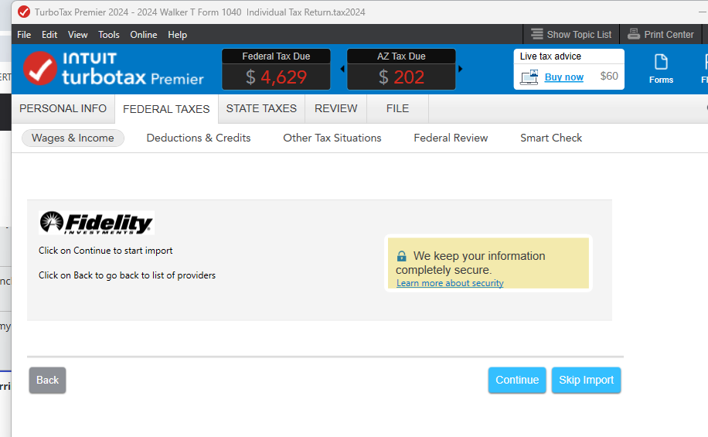
Task: Click the Live tax advice laptop icon
Action: (x=529, y=77)
